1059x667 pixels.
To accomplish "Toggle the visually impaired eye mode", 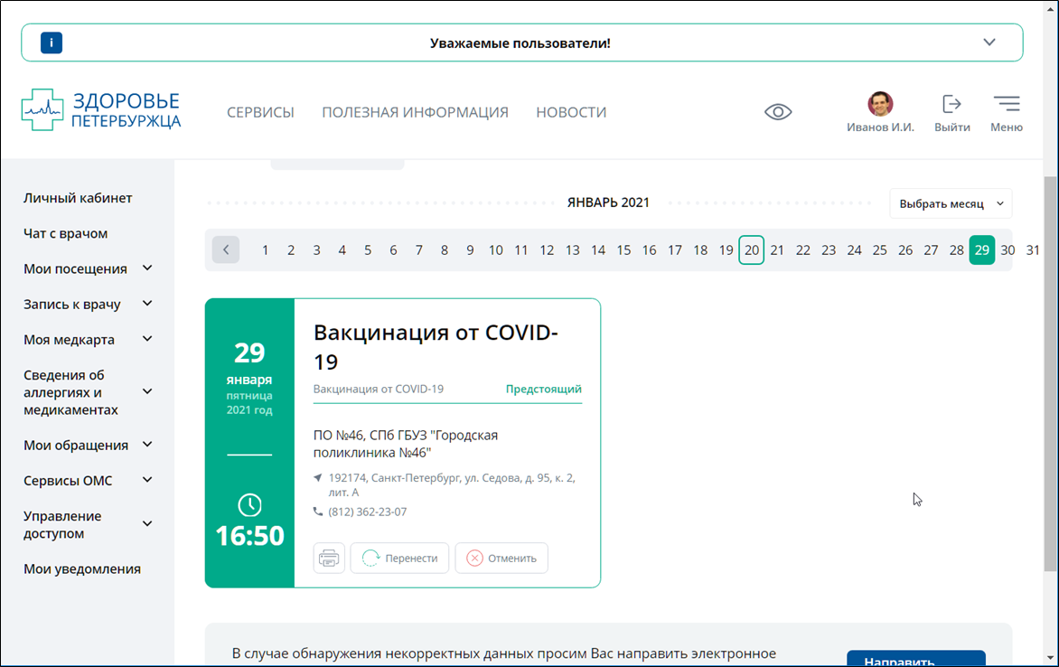I will [778, 111].
